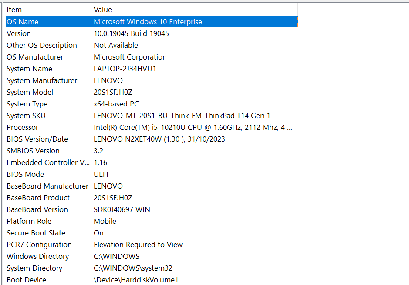The image size is (409, 285).
Task: Select the BaseBoard Version row
Action: [152, 209]
